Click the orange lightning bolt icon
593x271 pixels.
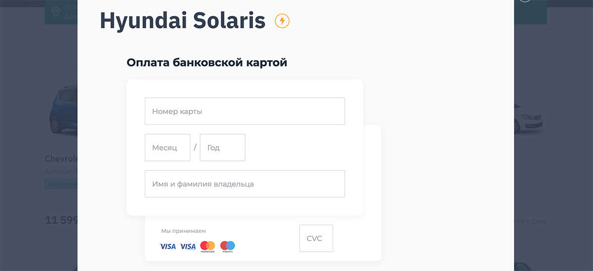coord(282,21)
